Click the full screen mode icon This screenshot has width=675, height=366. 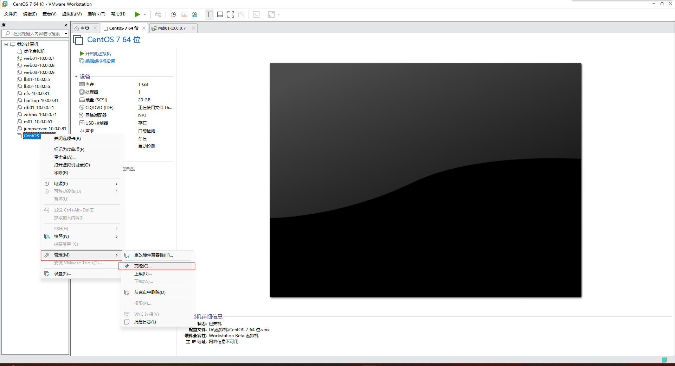231,14
